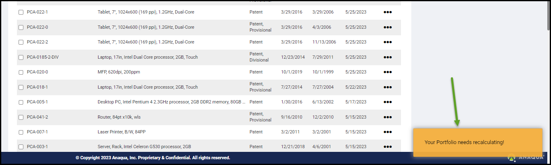This screenshot has width=551, height=165.
Task: Open the three-dot menu for PCA-018-1
Action: (387, 87)
